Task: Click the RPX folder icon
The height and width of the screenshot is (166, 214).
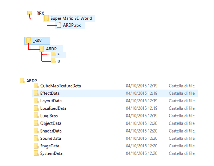Action: 30,13
